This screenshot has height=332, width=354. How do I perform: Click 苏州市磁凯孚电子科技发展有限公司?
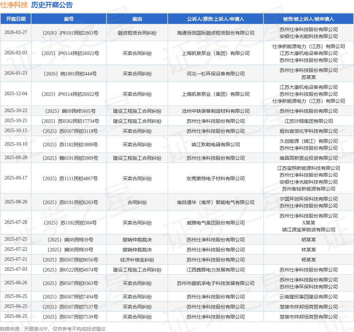click(x=216, y=283)
